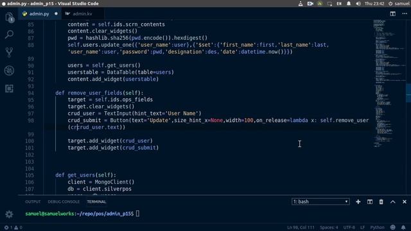This screenshot has height=231, width=411.
Task: Change encoding via UTF-8
Action: pos(349,227)
